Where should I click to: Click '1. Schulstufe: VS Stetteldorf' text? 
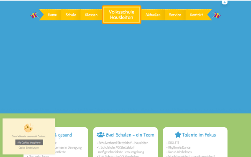tap(116, 147)
